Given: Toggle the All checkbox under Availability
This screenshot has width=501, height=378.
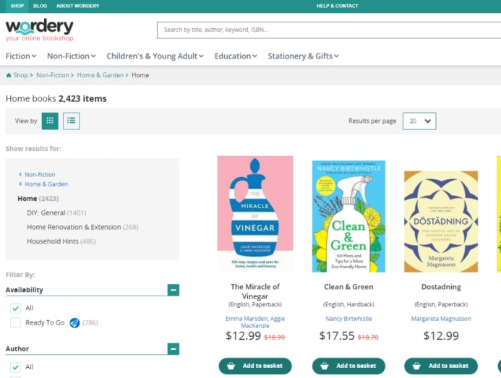Looking at the screenshot, I should pyautogui.click(x=15, y=308).
